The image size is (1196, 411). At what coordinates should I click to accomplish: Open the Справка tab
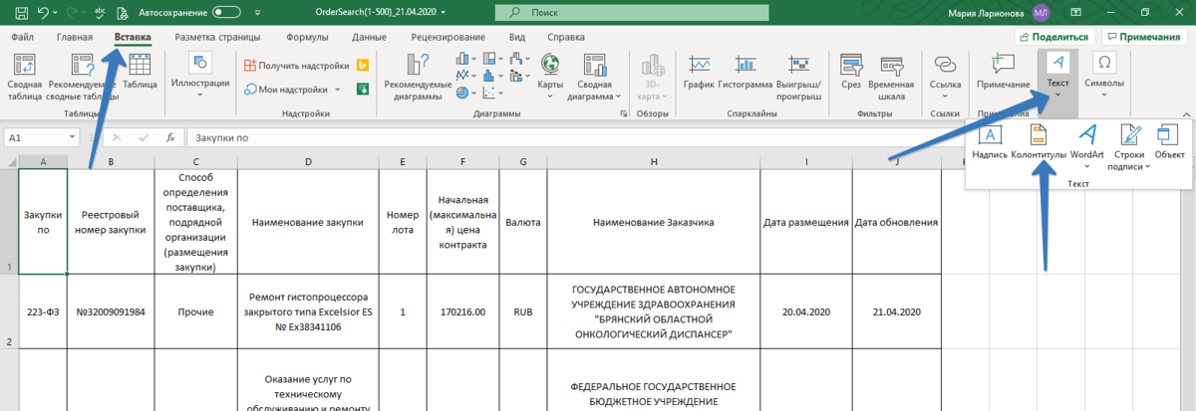pos(566,37)
